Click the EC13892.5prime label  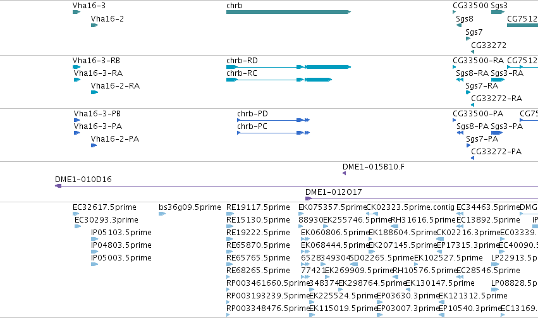tap(488, 220)
